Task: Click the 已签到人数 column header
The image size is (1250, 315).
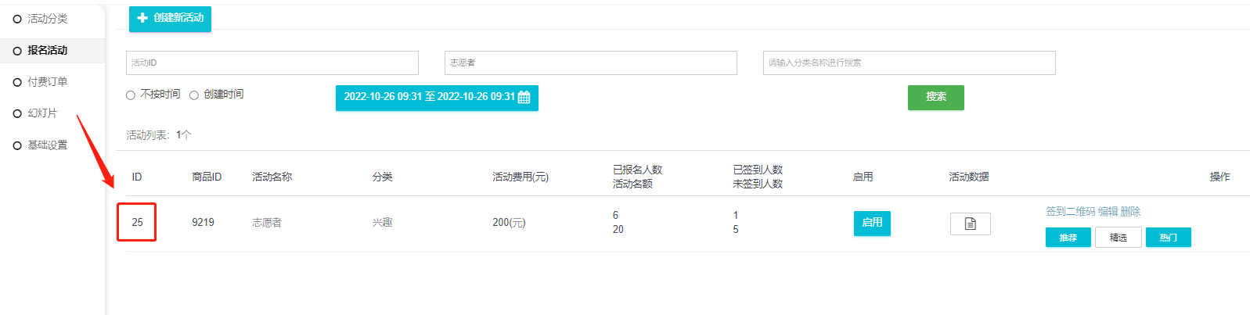Action: [758, 170]
